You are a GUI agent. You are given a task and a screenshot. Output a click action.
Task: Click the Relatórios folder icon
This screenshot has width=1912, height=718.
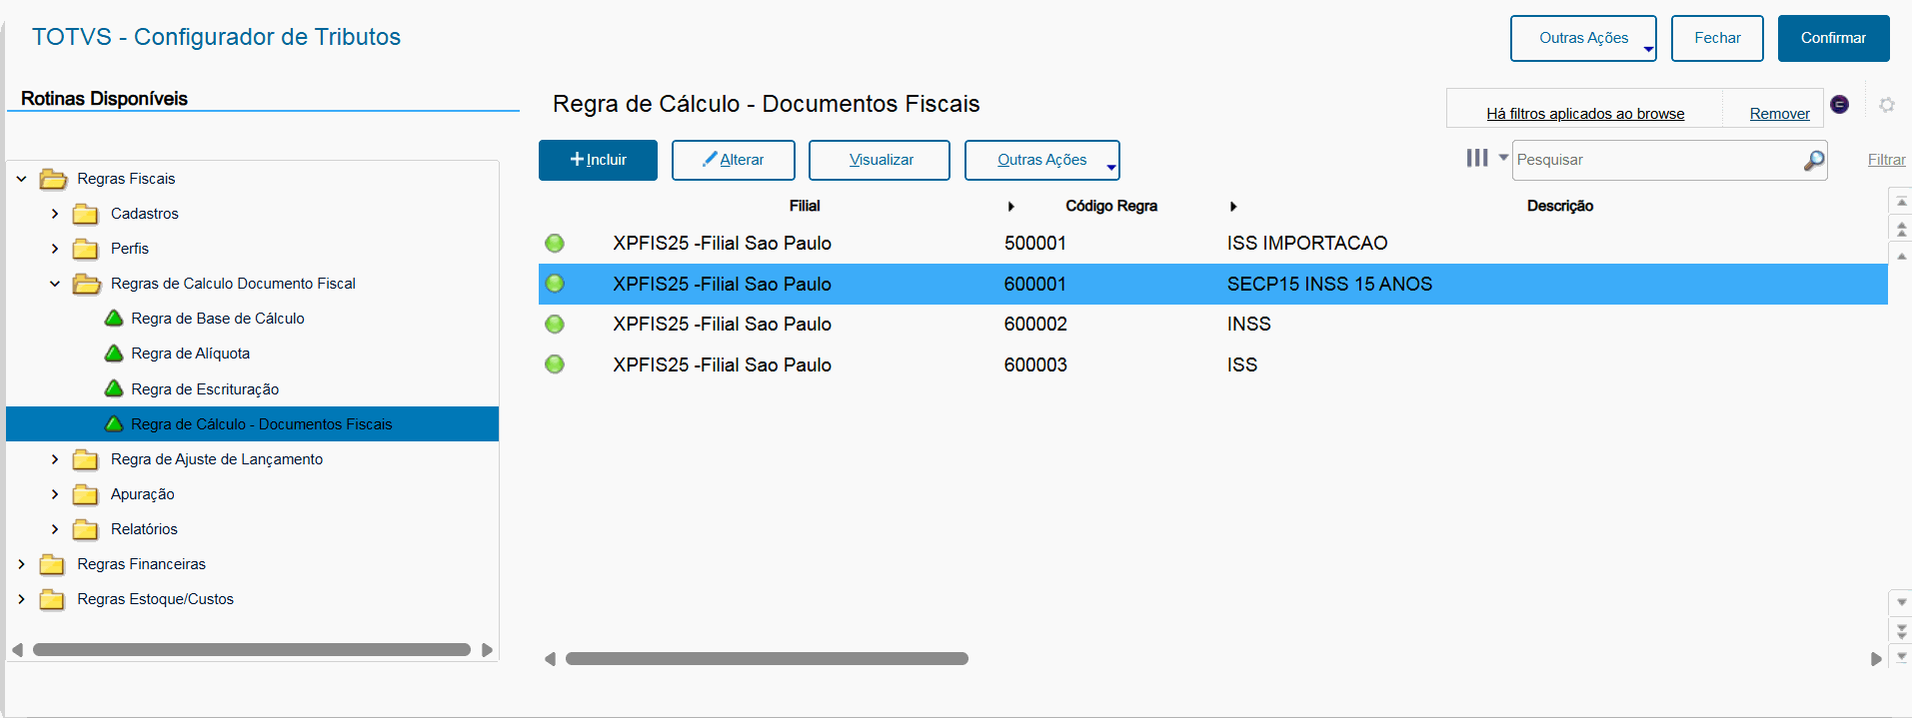click(86, 529)
